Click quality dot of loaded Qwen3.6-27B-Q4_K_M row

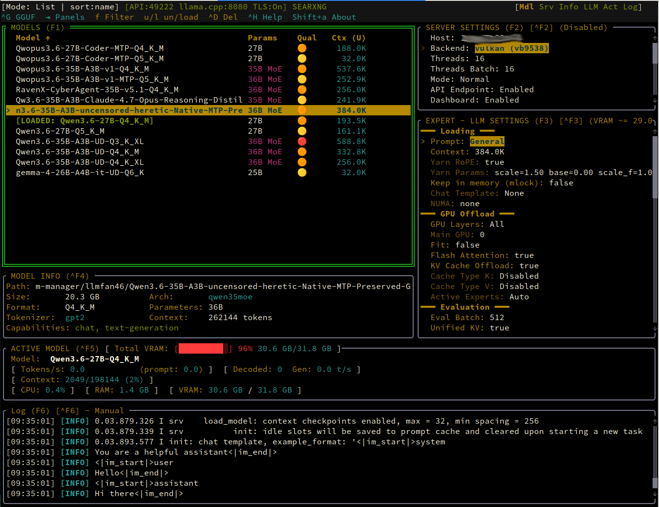pos(302,121)
